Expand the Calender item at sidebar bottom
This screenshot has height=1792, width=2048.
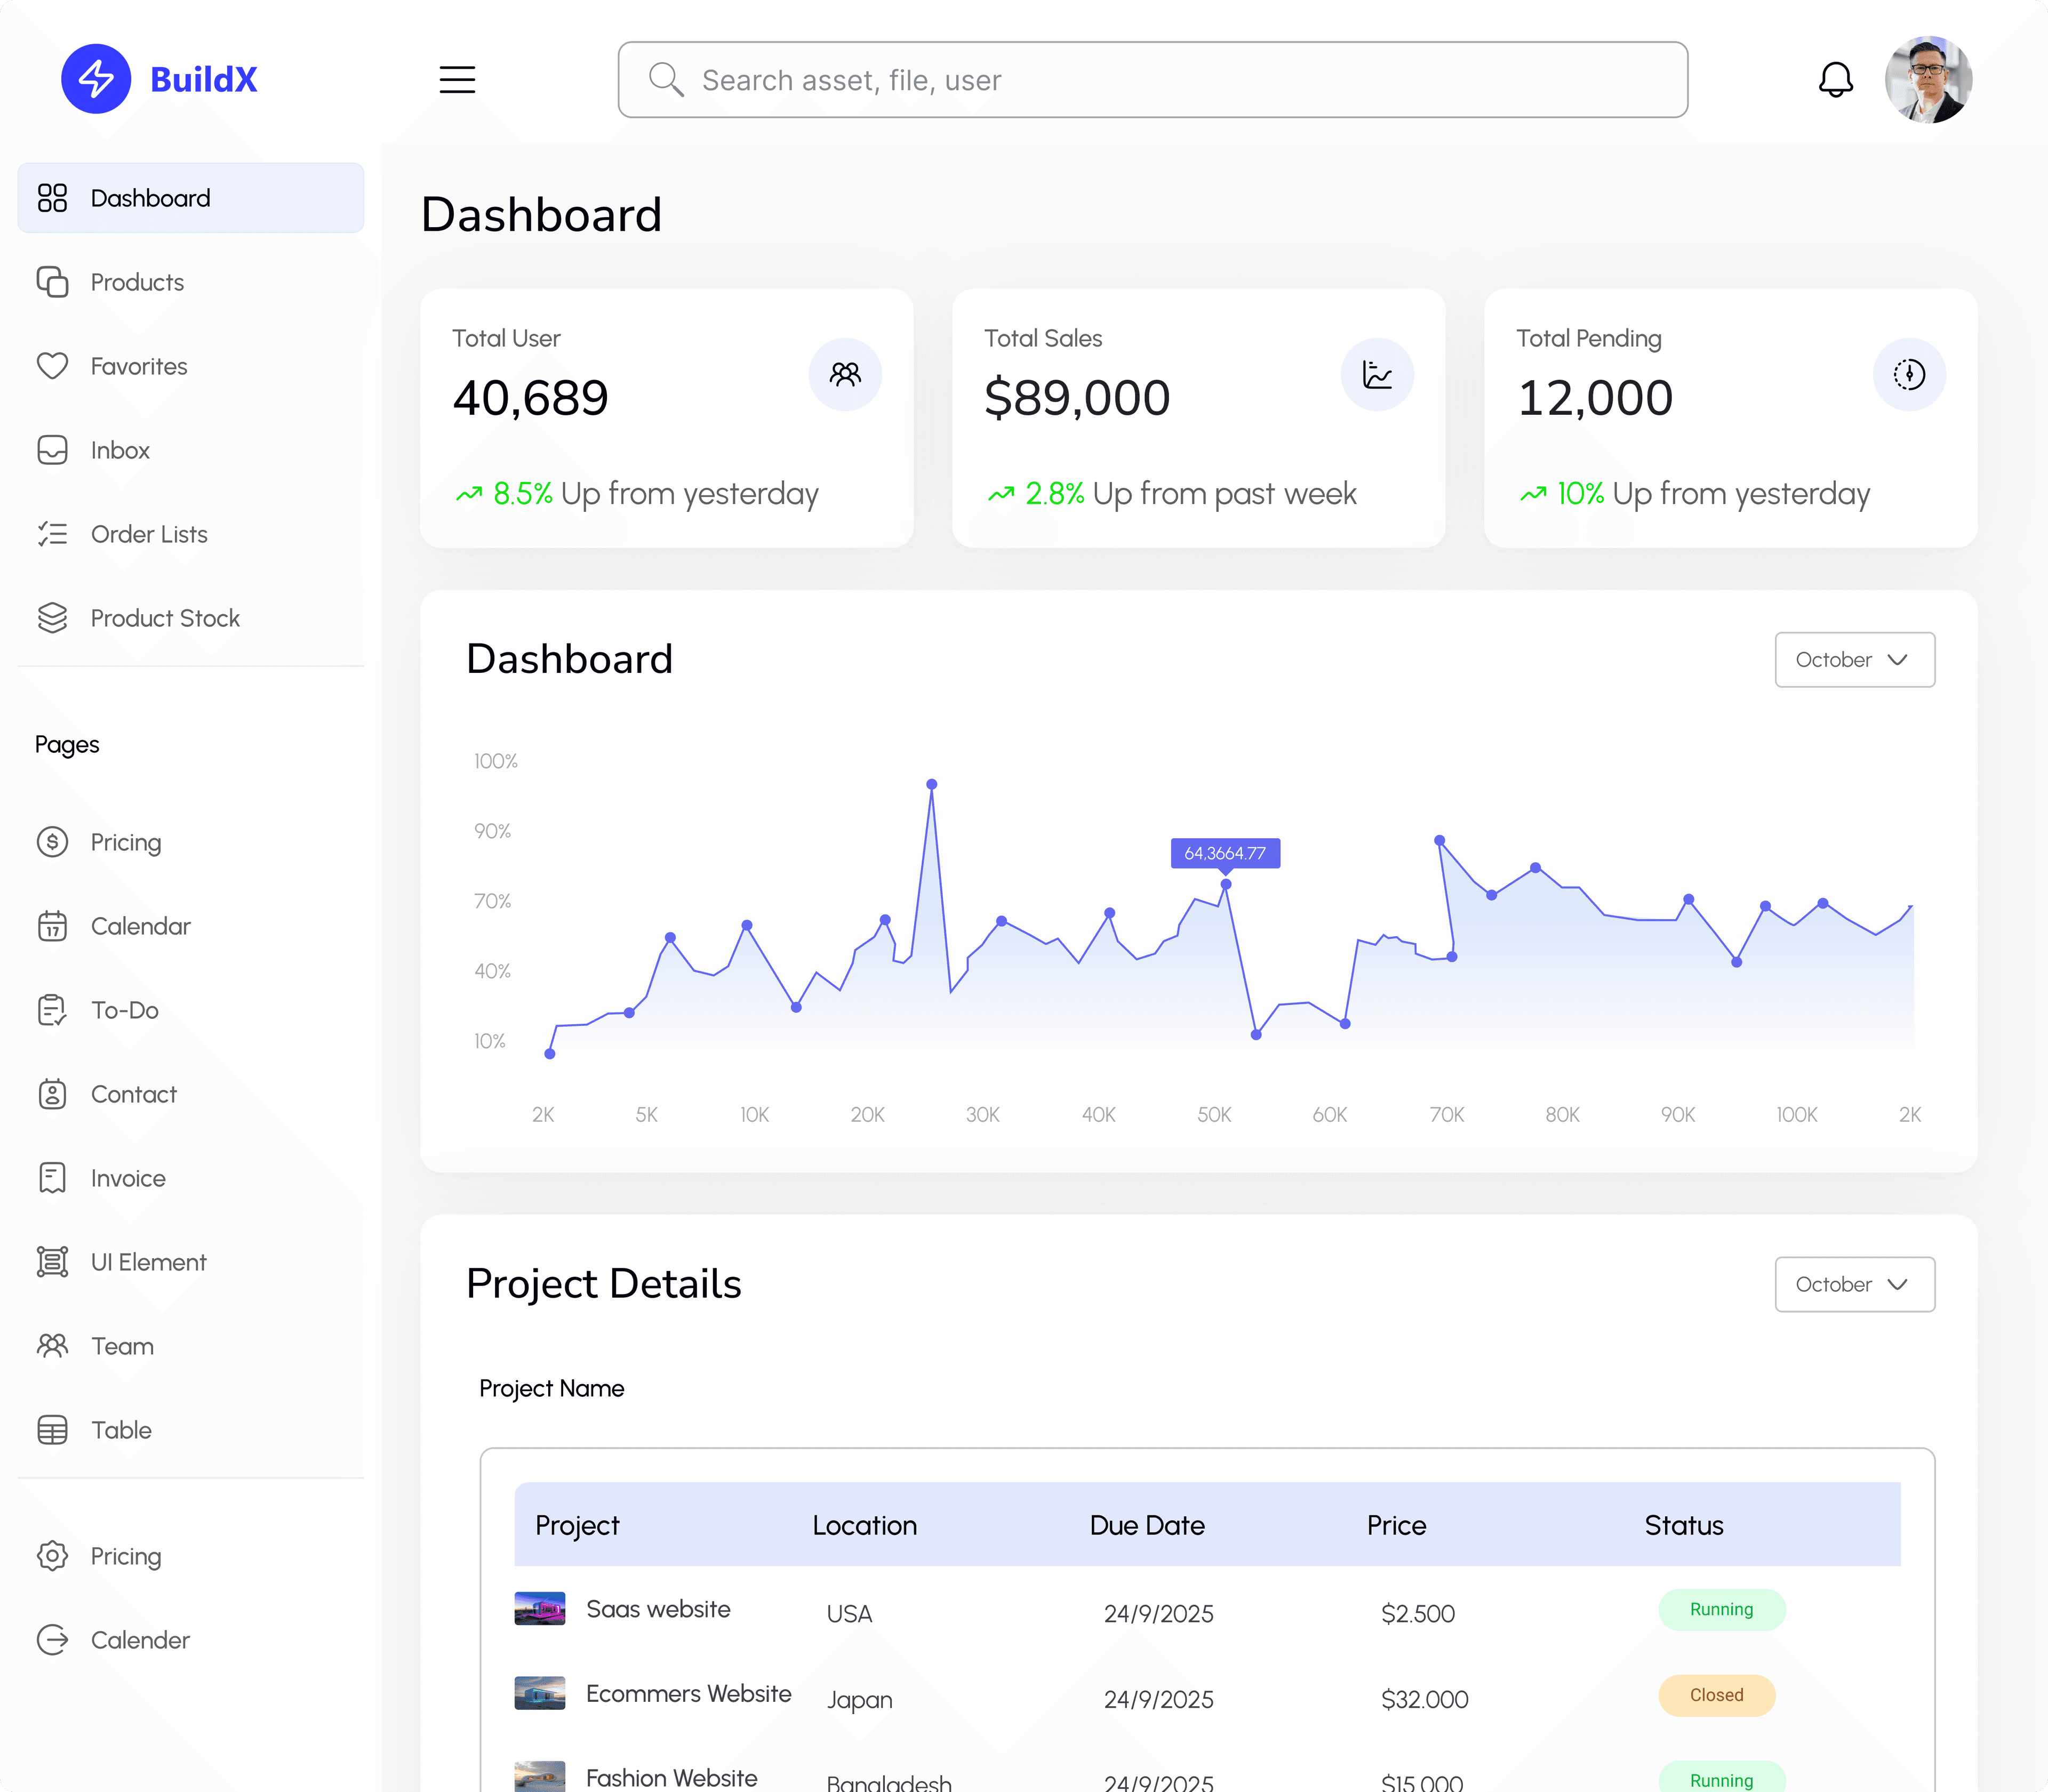tap(140, 1640)
